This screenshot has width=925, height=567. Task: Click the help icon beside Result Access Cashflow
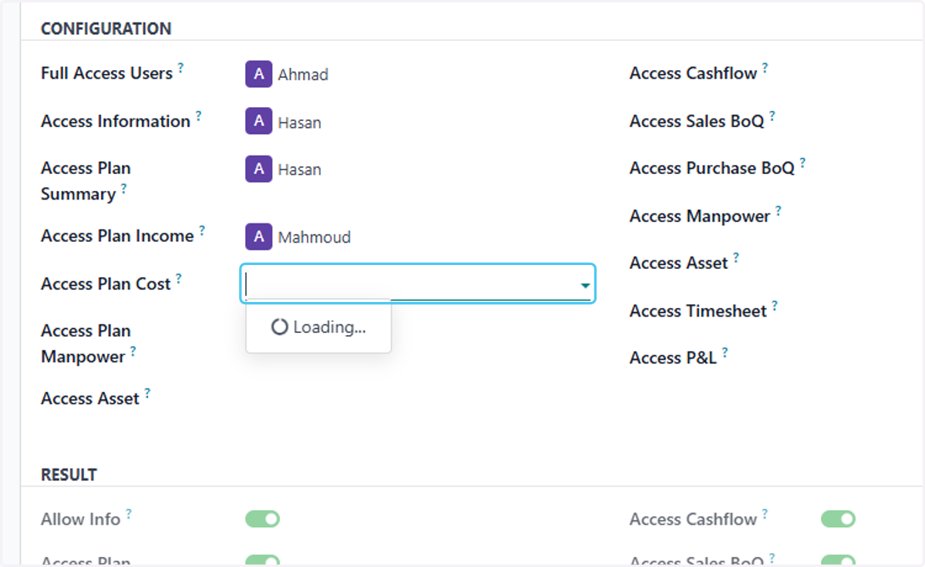pyautogui.click(x=765, y=514)
